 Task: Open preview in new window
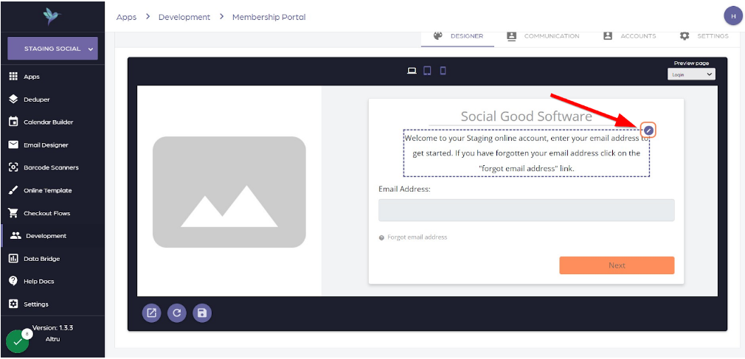click(151, 313)
